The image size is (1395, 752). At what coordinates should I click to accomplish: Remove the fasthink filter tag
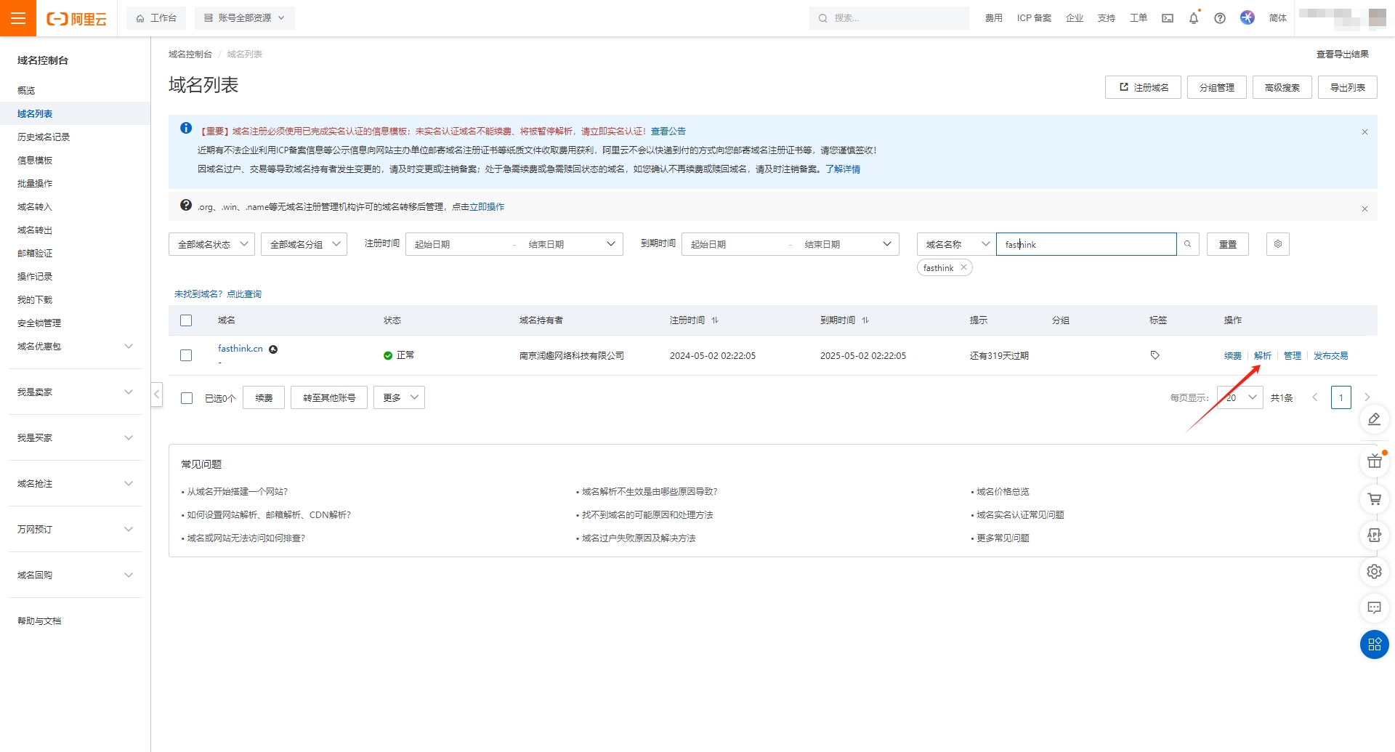[x=964, y=267]
